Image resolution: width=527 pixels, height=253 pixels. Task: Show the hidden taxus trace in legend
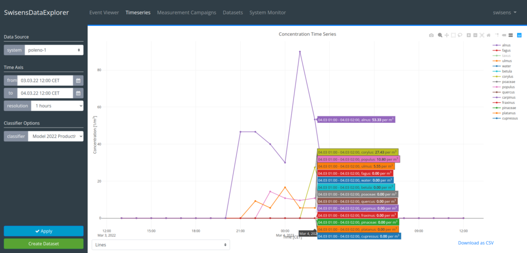(x=505, y=56)
